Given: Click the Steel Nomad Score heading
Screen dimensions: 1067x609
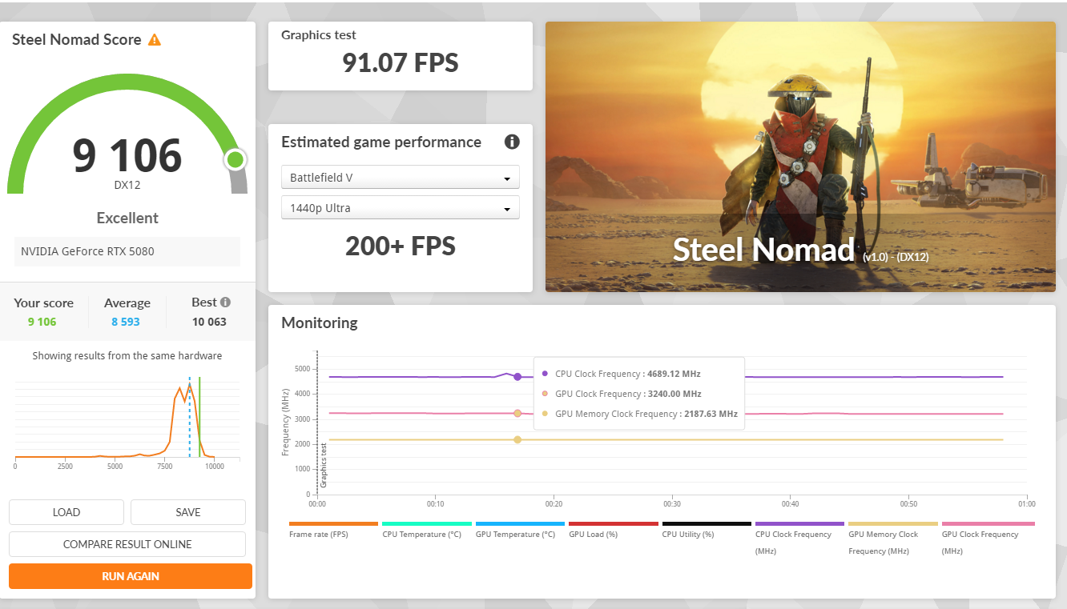Looking at the screenshot, I should [x=77, y=39].
